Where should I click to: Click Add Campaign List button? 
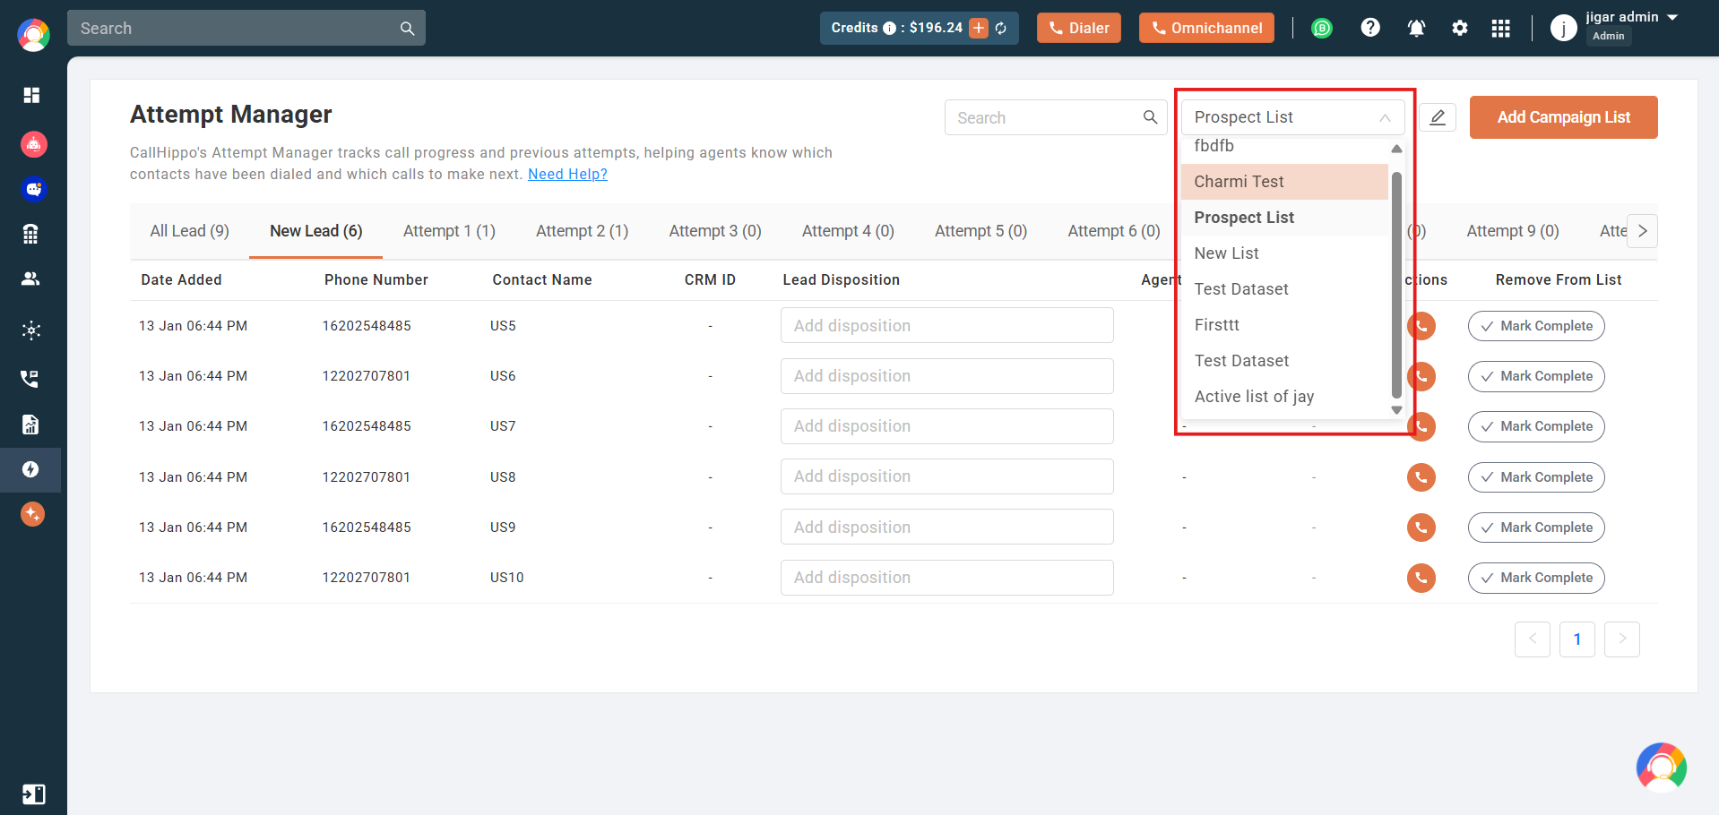(x=1563, y=117)
